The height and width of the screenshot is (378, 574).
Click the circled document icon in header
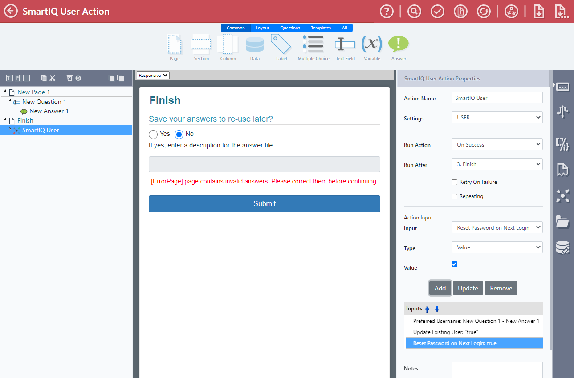(x=461, y=11)
